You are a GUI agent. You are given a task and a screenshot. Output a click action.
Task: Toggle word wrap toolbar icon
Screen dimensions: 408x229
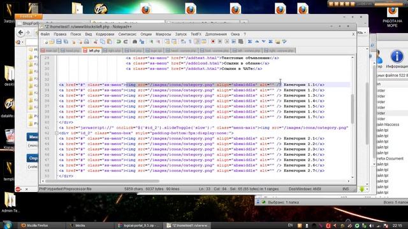tap(183, 42)
